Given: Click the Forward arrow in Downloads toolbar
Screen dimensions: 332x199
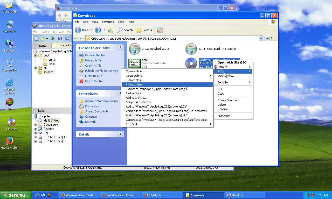Looking at the screenshot, I should (x=98, y=30).
